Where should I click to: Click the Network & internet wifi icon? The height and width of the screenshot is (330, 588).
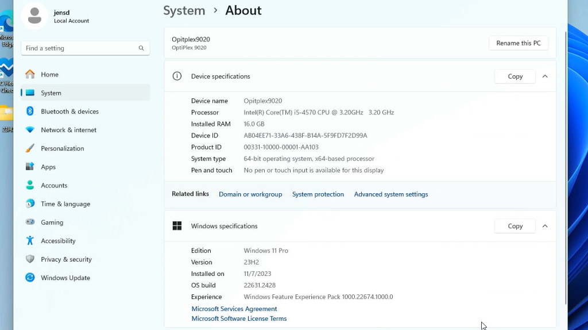[x=30, y=130]
